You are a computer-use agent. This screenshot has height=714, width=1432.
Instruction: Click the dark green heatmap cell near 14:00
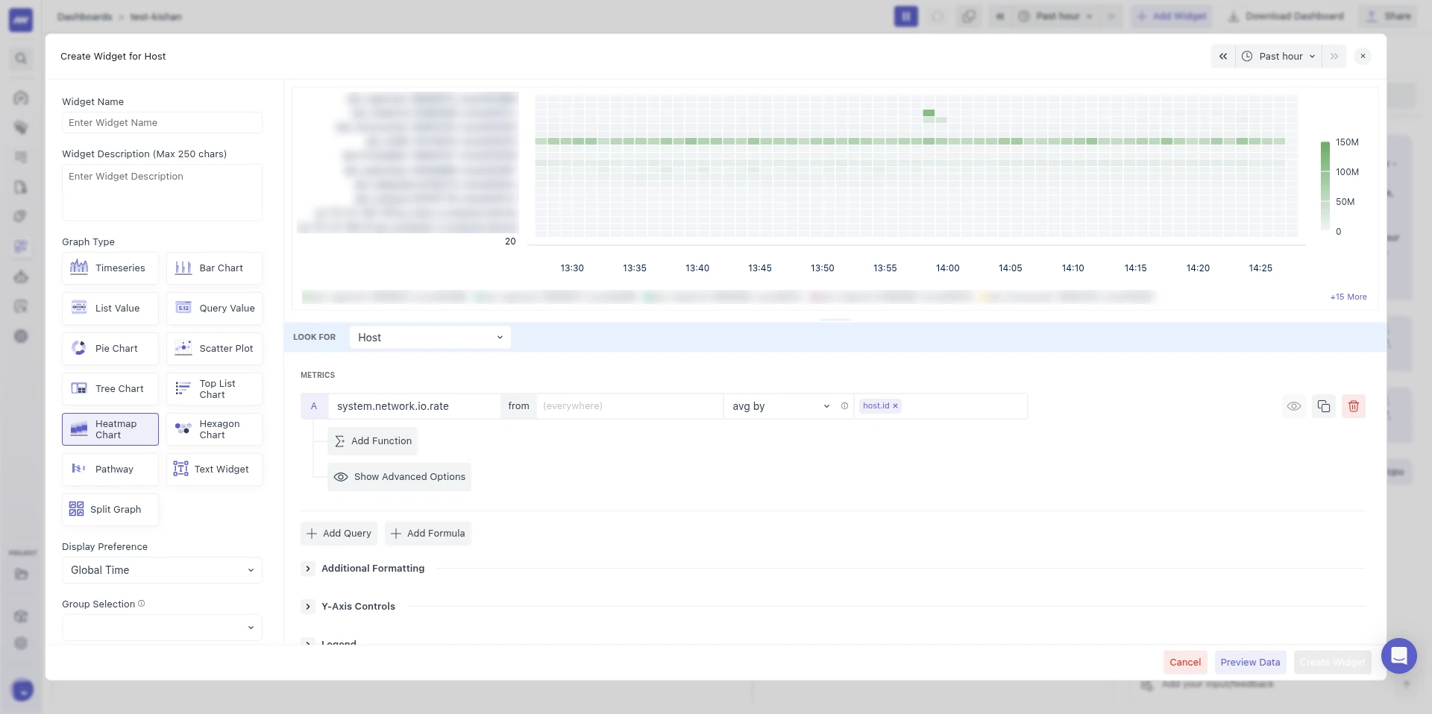[x=929, y=113]
